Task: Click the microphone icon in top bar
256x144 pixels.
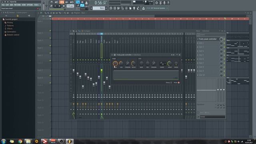Action: point(164,3)
